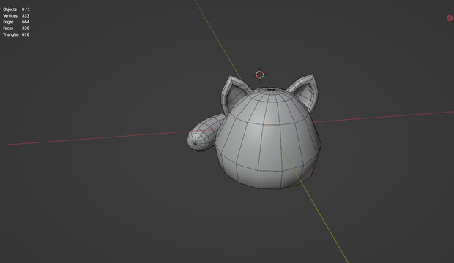Select the cat's round body mesh
Screen dimensions: 454x263
pos(268,138)
